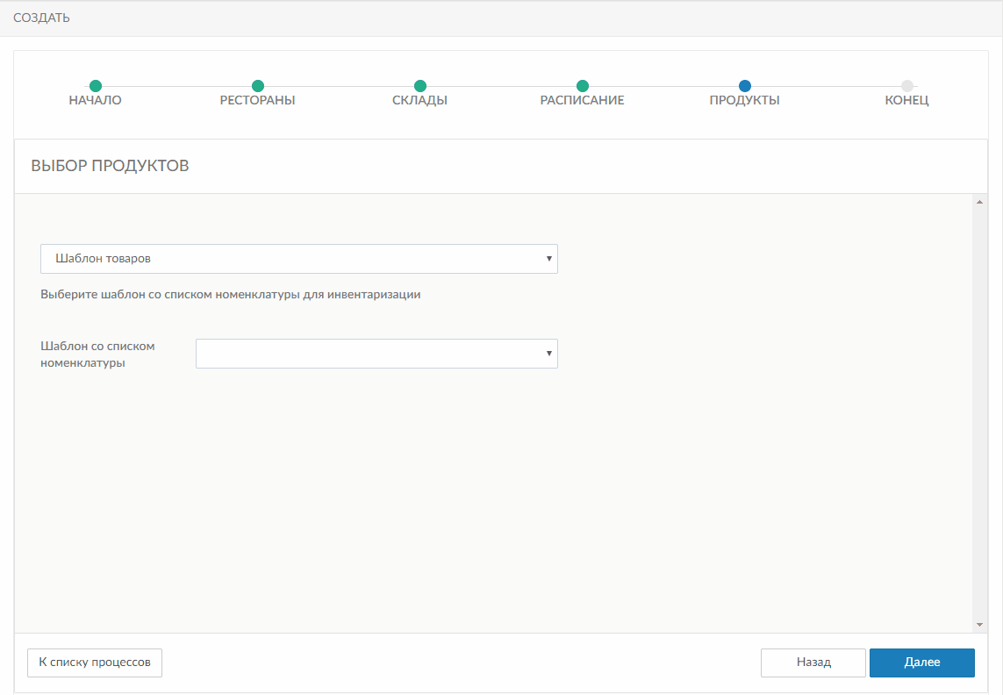Click the ВЫБОР ПРОДУКТОВ heading
This screenshot has width=1003, height=695.
coord(110,165)
